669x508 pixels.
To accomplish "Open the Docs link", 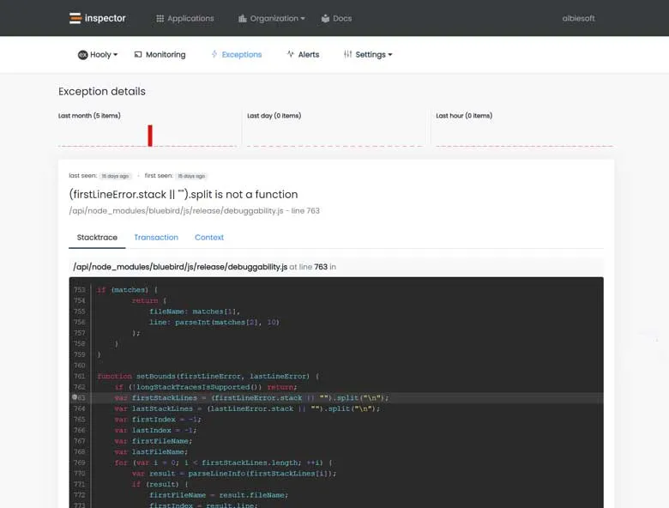I will (x=336, y=18).
